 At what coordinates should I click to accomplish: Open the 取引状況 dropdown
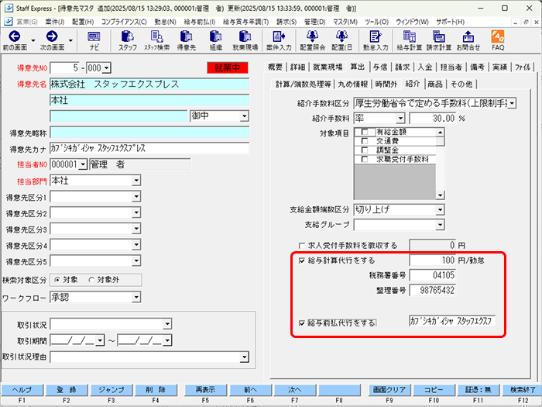click(x=167, y=324)
